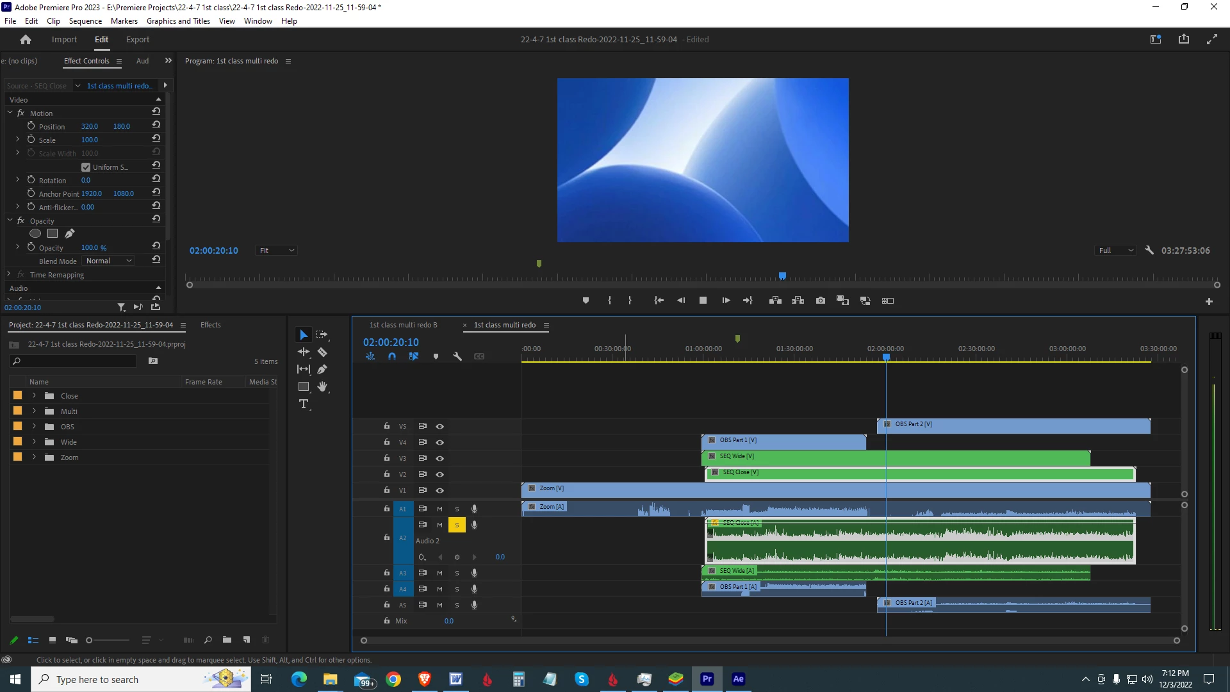Hide the V5 track output eye
The height and width of the screenshot is (692, 1230).
click(x=440, y=426)
